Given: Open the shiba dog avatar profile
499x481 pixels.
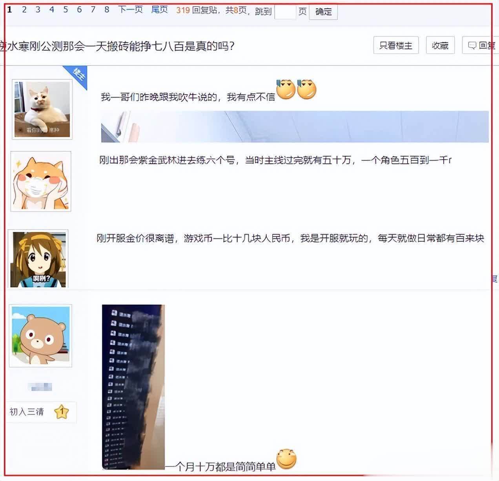Looking at the screenshot, I should [41, 181].
